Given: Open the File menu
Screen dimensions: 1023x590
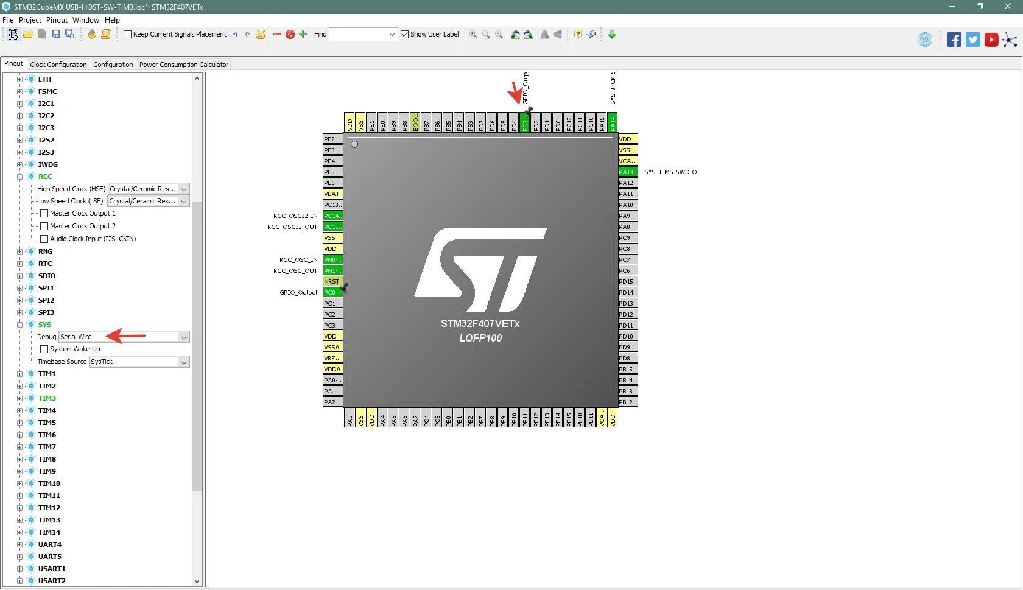Looking at the screenshot, I should tap(8, 20).
